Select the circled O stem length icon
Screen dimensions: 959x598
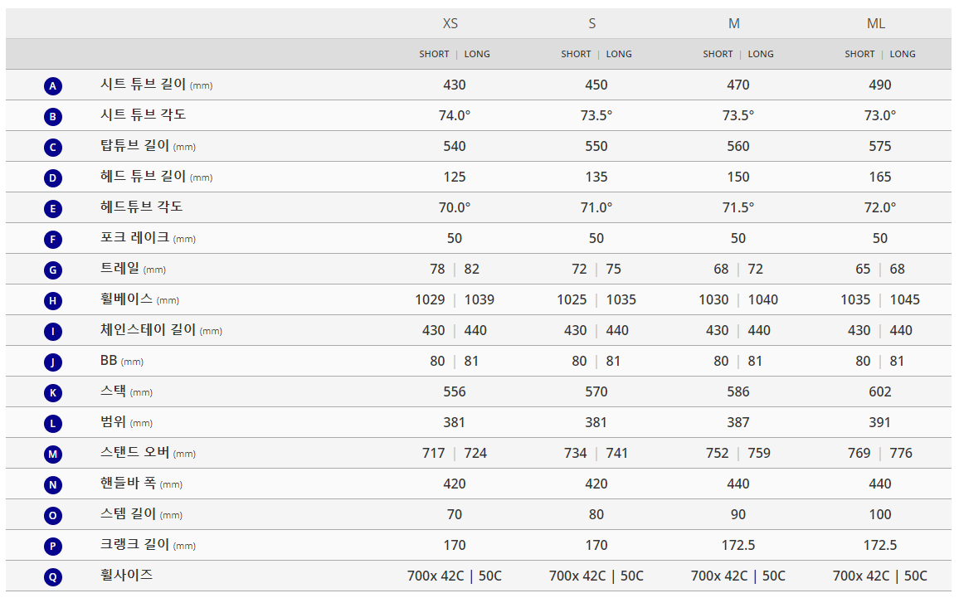[52, 515]
